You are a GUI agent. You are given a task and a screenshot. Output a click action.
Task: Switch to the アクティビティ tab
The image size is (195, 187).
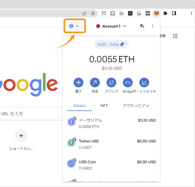pos(136,106)
